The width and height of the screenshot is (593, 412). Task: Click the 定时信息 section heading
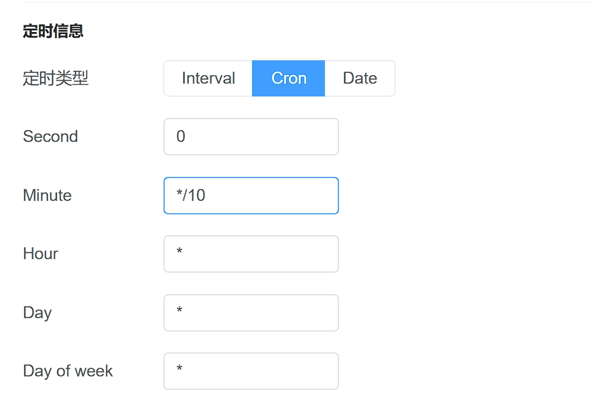[x=53, y=31]
